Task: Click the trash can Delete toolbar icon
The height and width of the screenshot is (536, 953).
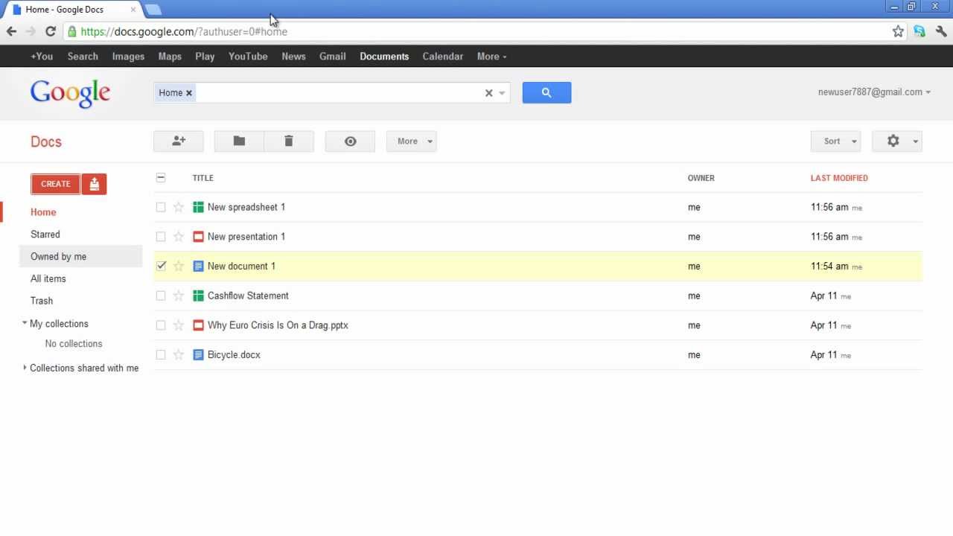Action: (x=289, y=141)
